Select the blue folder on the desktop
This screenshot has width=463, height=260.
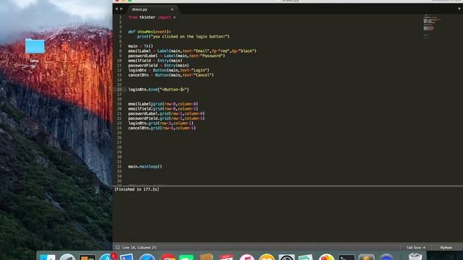pyautogui.click(x=35, y=46)
